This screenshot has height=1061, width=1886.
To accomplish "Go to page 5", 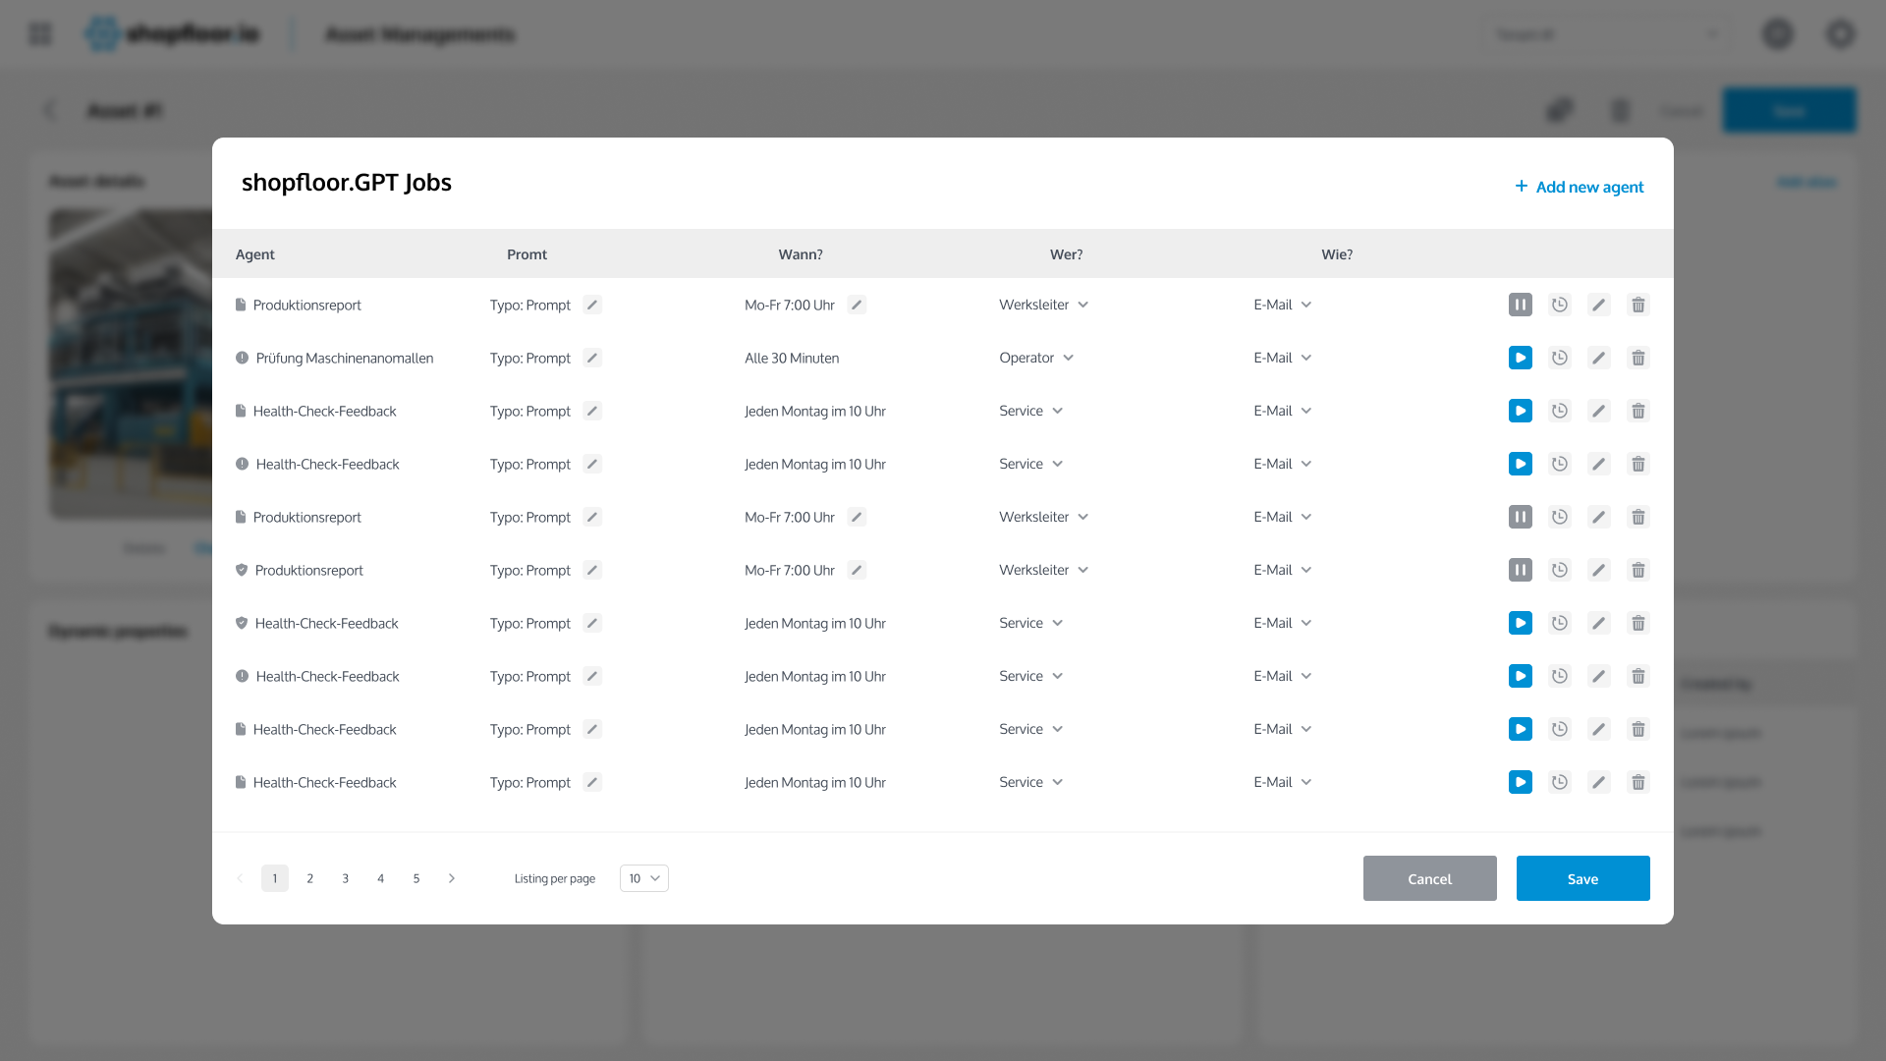I will [x=416, y=878].
